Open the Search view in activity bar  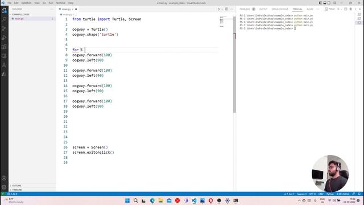(4, 19)
